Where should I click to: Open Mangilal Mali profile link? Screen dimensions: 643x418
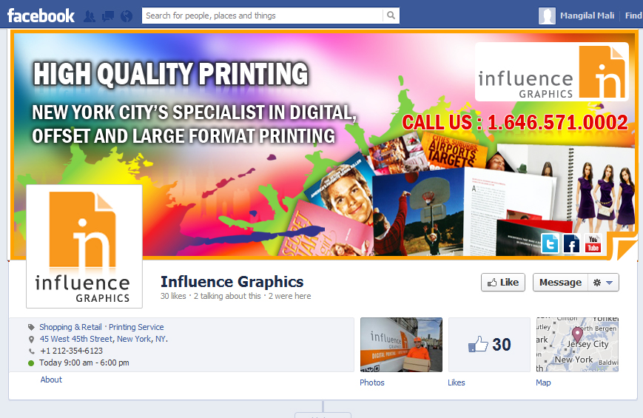(587, 16)
